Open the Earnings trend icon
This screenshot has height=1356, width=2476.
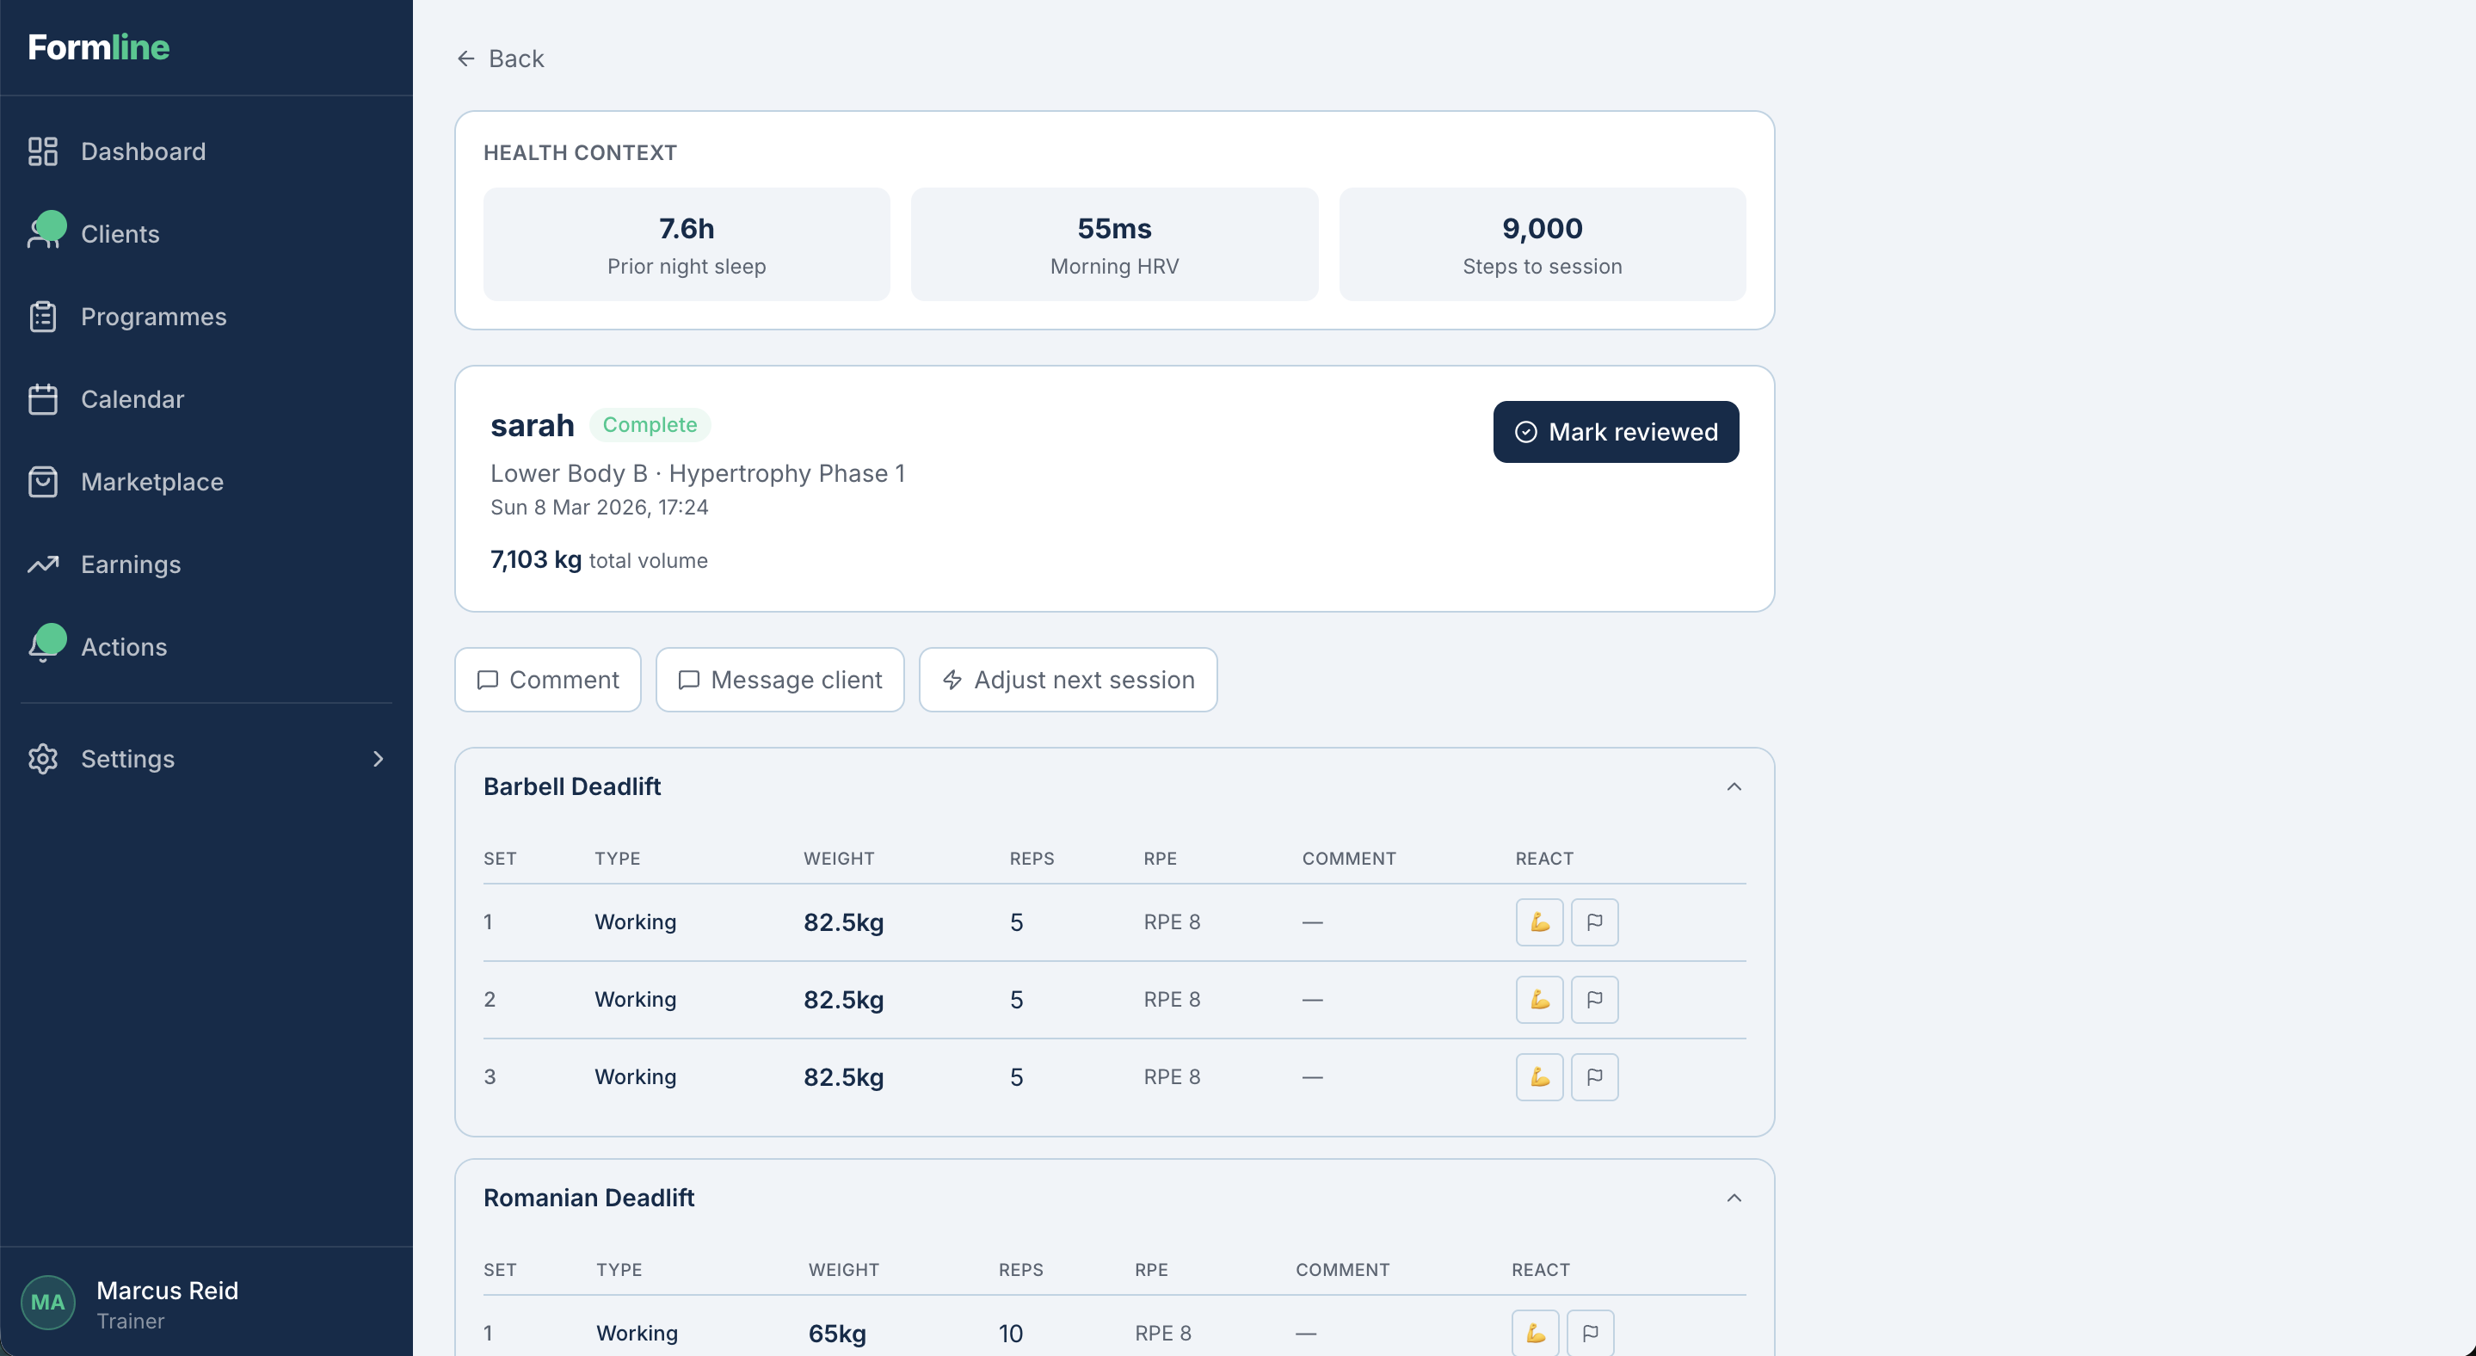[x=42, y=564]
